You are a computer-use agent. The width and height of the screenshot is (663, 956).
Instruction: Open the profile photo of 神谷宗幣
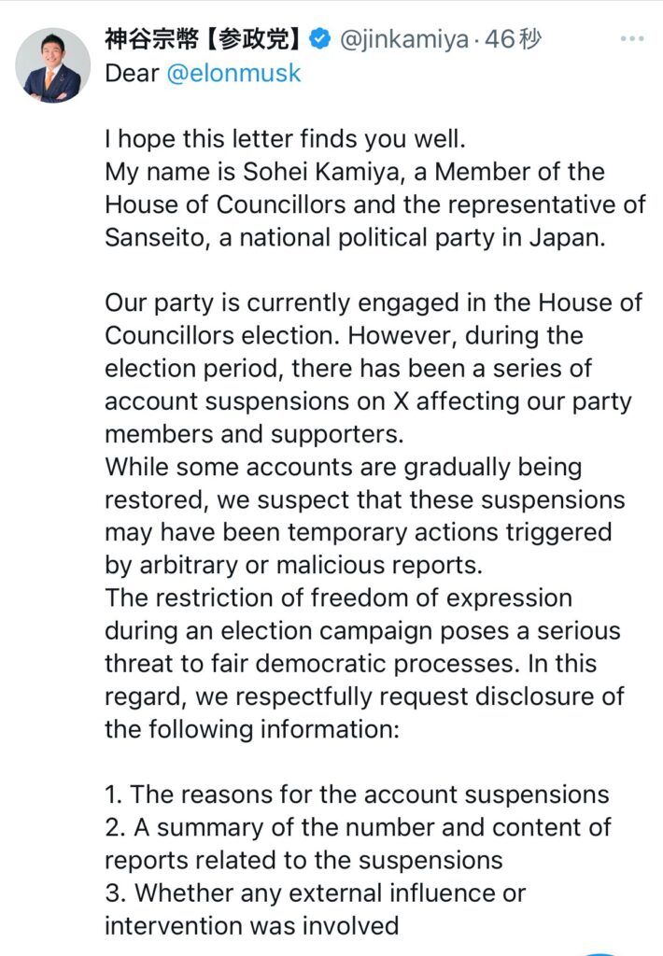coord(52,65)
